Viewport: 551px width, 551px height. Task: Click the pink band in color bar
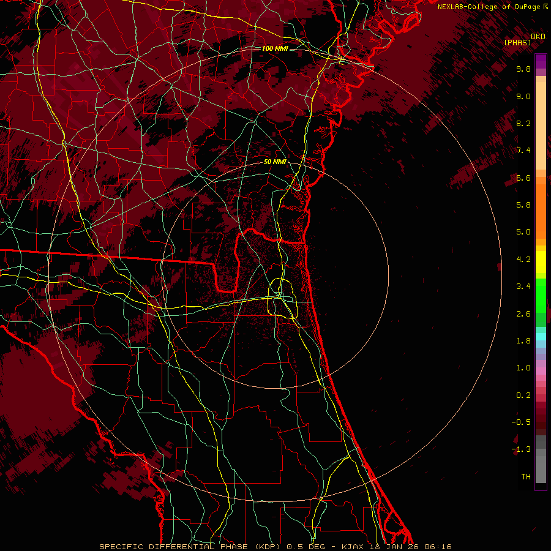[541, 371]
